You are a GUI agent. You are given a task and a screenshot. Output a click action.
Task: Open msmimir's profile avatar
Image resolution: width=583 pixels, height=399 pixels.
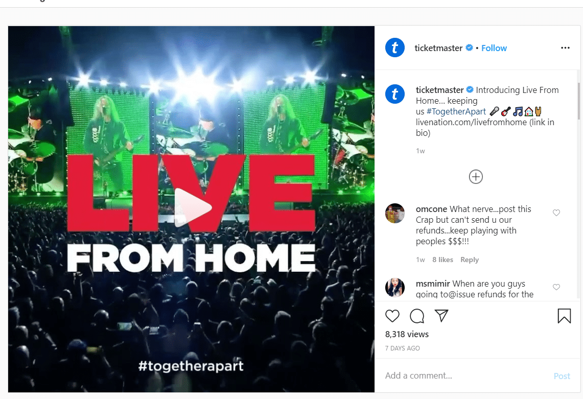(395, 288)
